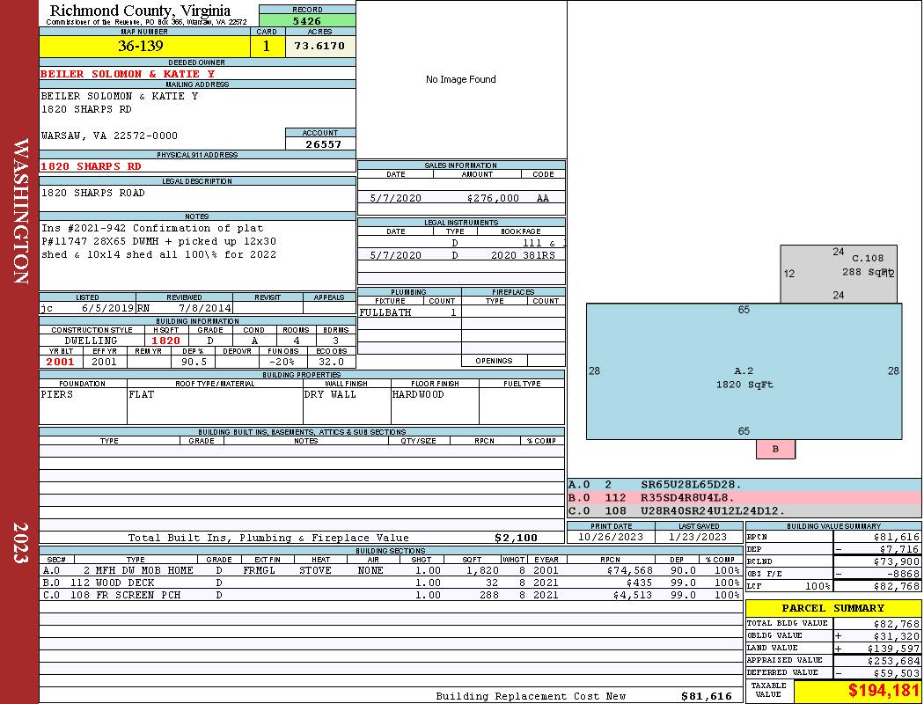Click the yellow PARCEL SUMMARY header
Image resolution: width=924 pixels, height=704 pixels.
(832, 608)
